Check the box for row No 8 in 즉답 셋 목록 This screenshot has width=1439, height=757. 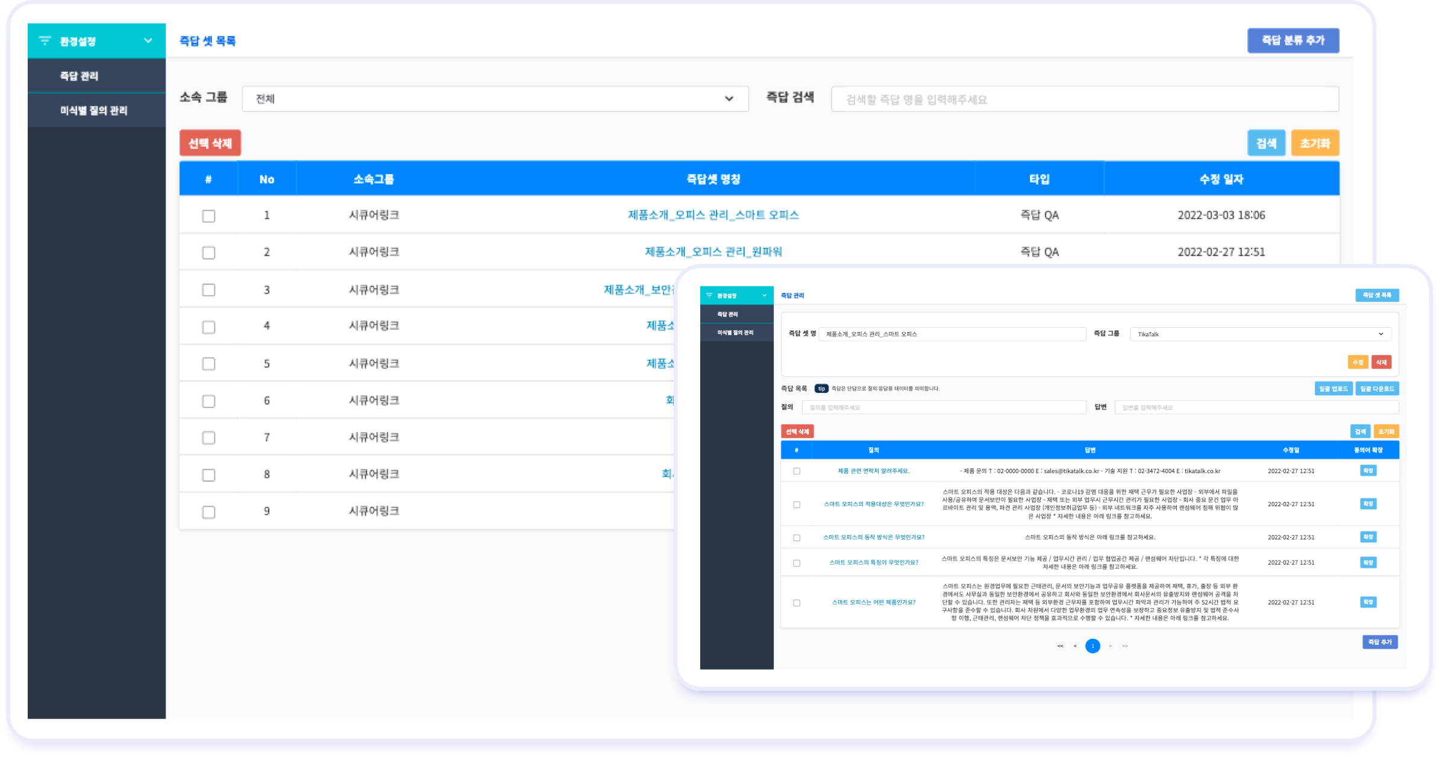208,475
